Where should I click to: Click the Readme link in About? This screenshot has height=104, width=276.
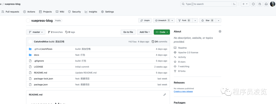click(180, 48)
